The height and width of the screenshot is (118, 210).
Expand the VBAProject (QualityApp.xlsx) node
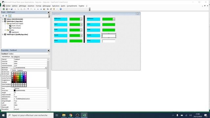pyautogui.click(x=3, y=34)
